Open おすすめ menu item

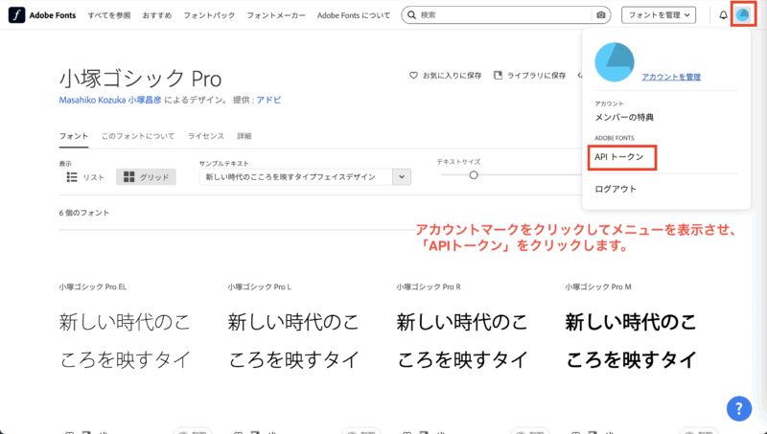pyautogui.click(x=157, y=15)
